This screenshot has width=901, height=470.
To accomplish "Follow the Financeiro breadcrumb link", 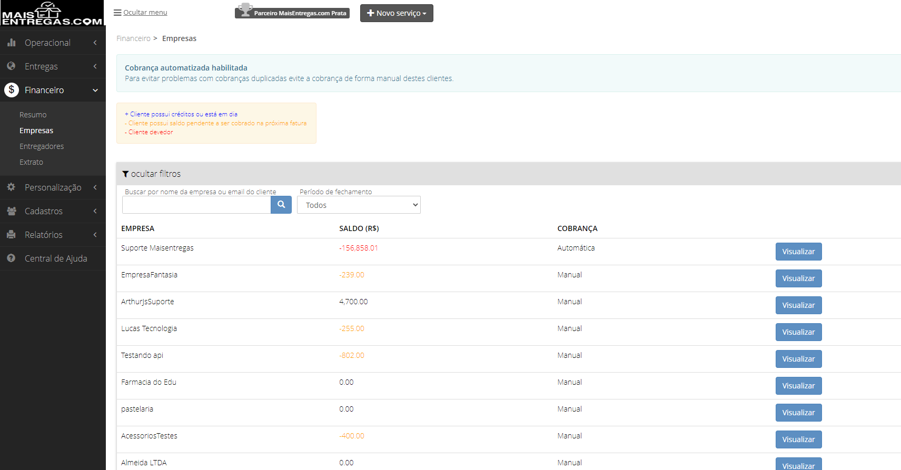I will [133, 38].
